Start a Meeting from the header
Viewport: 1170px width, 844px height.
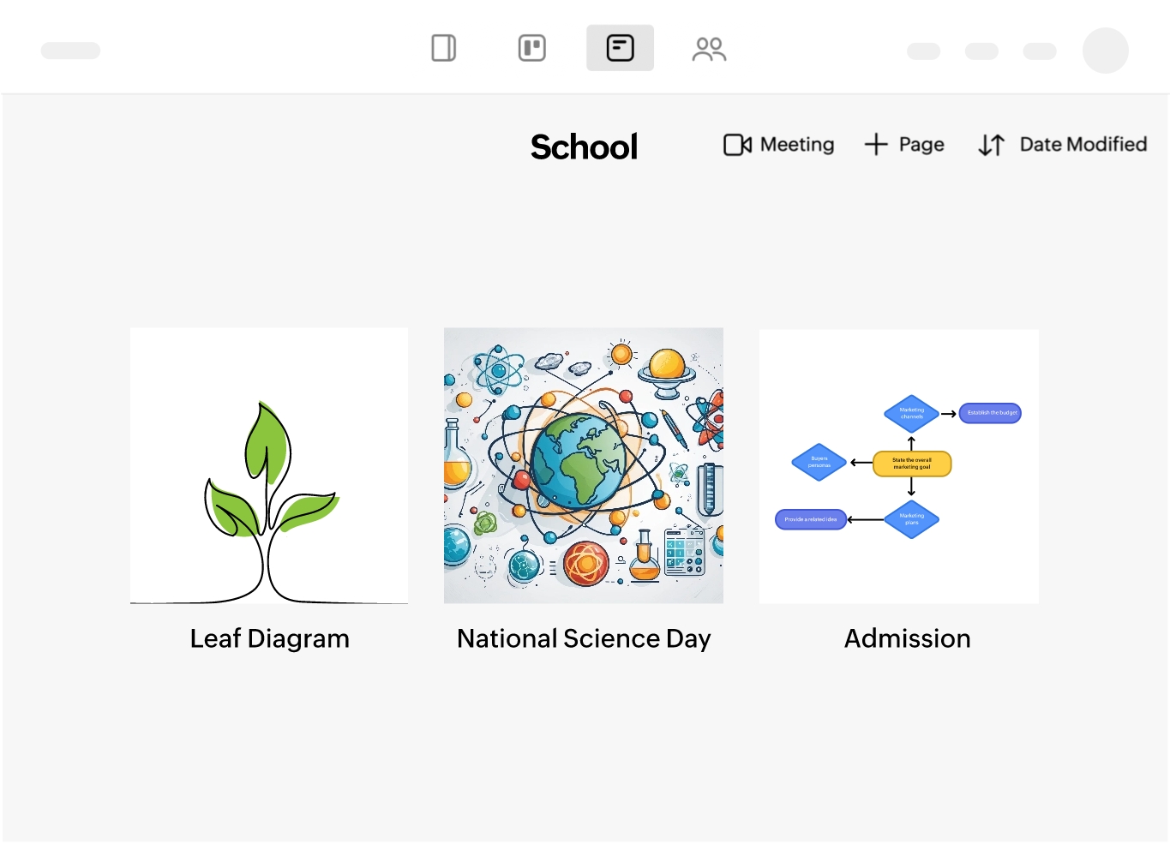tap(796, 145)
